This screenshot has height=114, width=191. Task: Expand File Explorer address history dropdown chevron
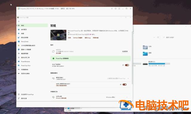click(154, 37)
